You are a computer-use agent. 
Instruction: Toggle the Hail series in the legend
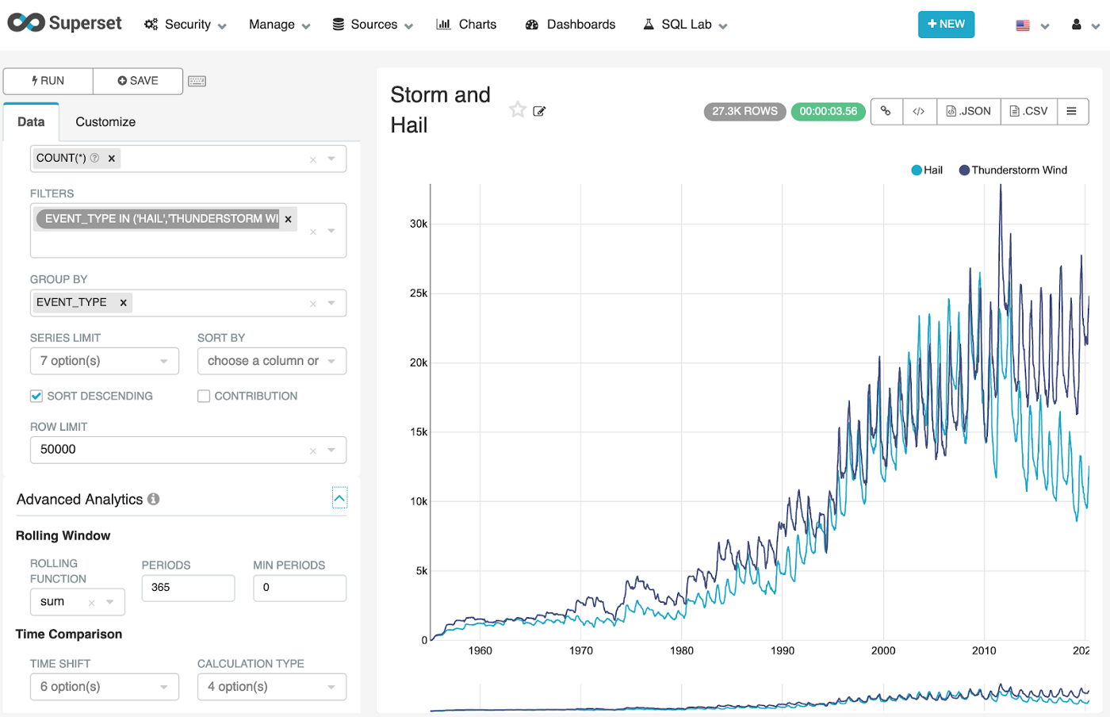point(926,170)
